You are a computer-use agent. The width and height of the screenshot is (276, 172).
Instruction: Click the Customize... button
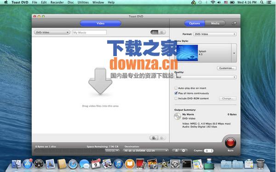(226, 68)
